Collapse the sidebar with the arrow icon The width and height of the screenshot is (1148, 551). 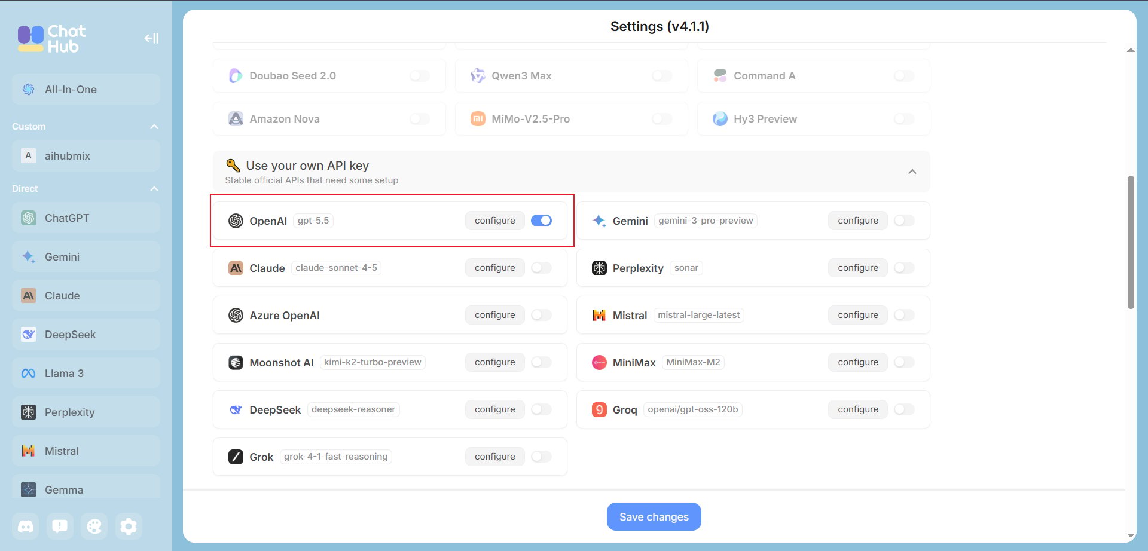(x=151, y=38)
